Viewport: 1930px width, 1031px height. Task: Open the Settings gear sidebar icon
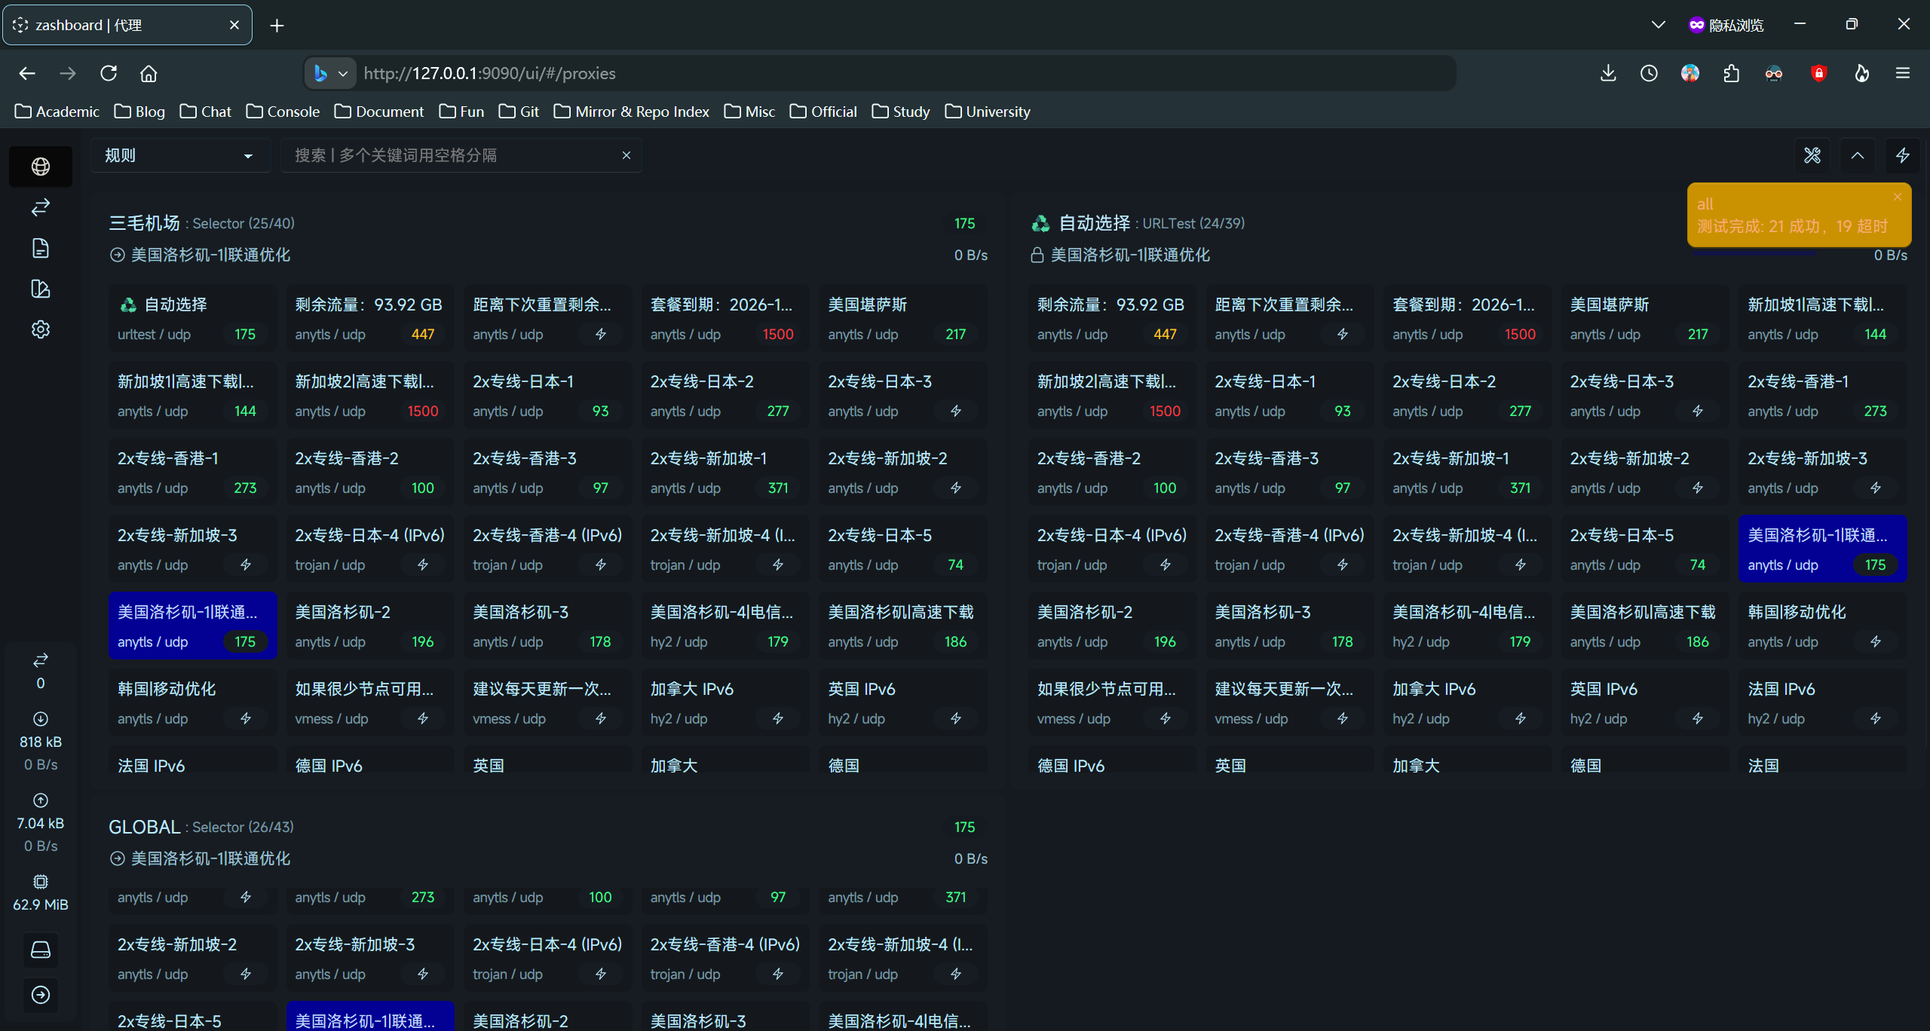(x=41, y=329)
